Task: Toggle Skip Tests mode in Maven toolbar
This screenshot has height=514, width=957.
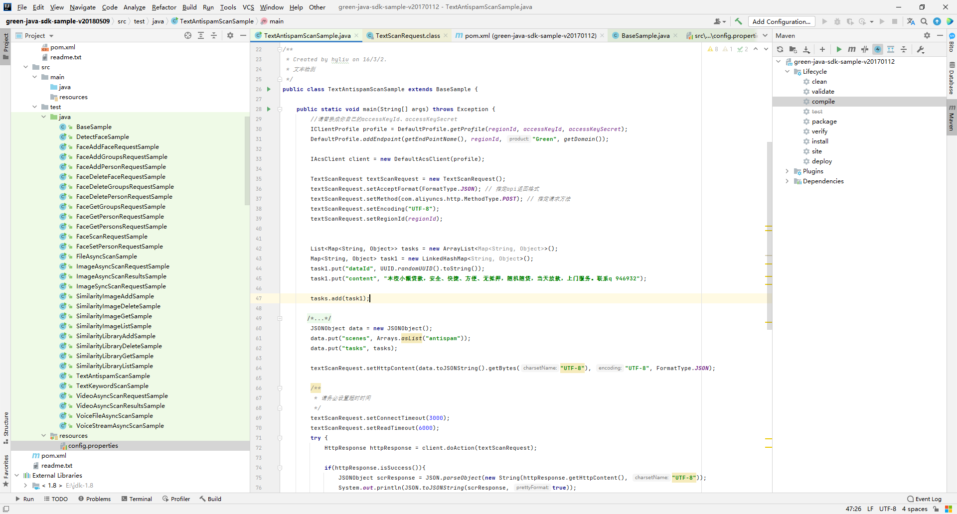Action: (x=878, y=49)
